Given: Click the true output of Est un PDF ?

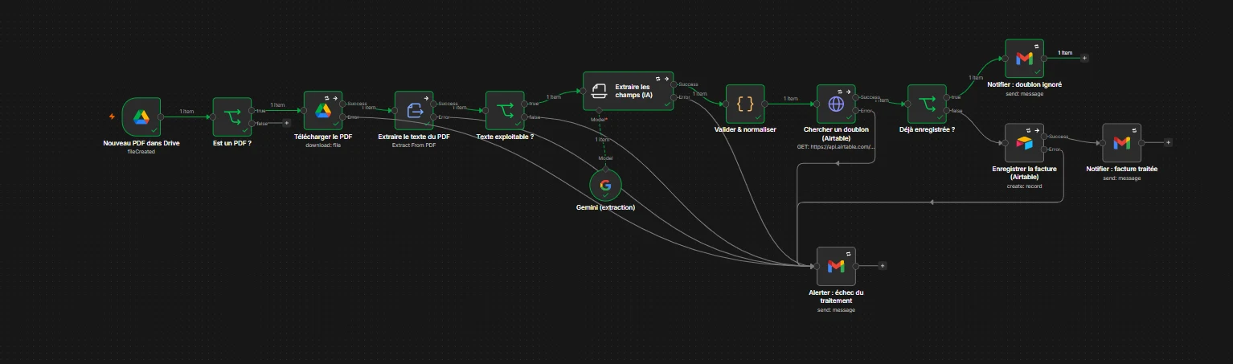Looking at the screenshot, I should (252, 110).
